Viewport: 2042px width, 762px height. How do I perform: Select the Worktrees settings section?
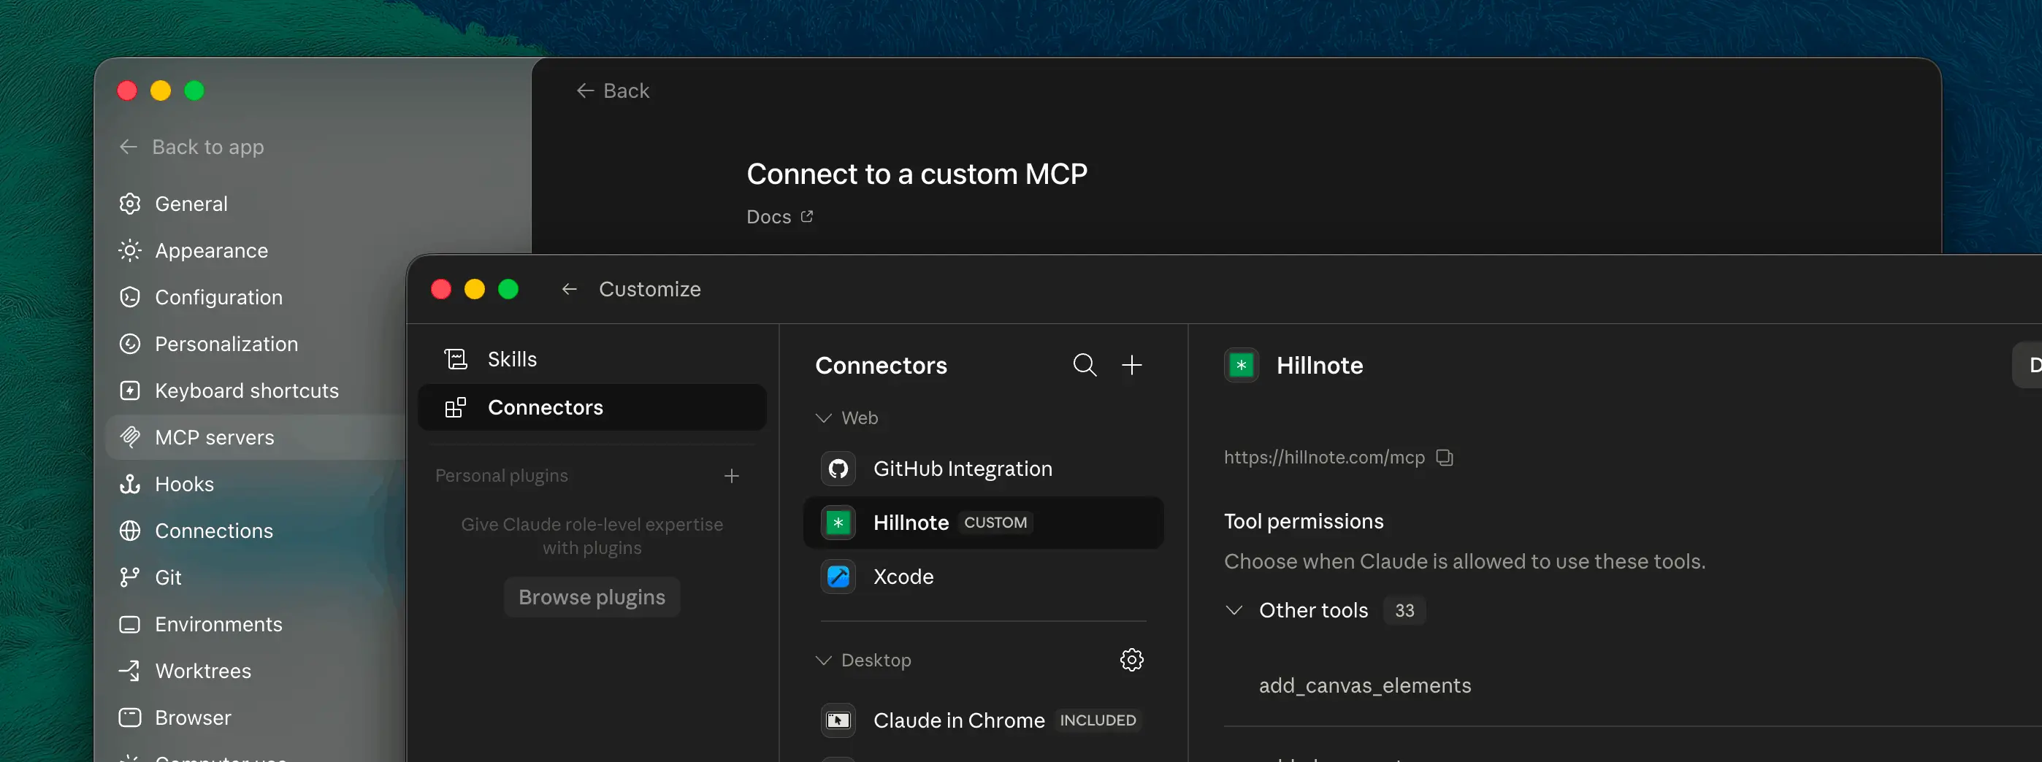pos(203,671)
